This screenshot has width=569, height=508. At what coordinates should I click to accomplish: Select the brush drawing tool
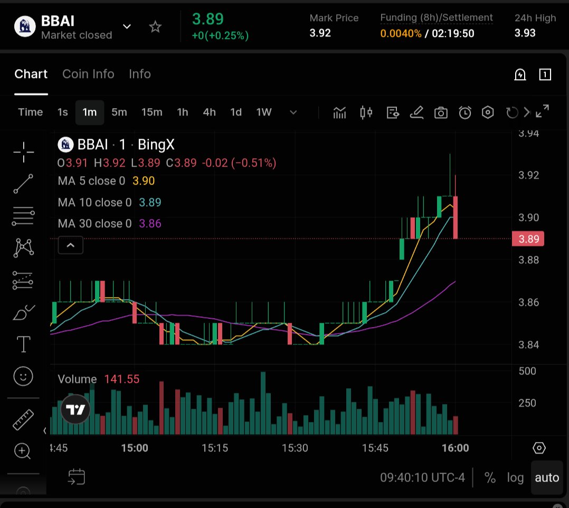click(24, 313)
